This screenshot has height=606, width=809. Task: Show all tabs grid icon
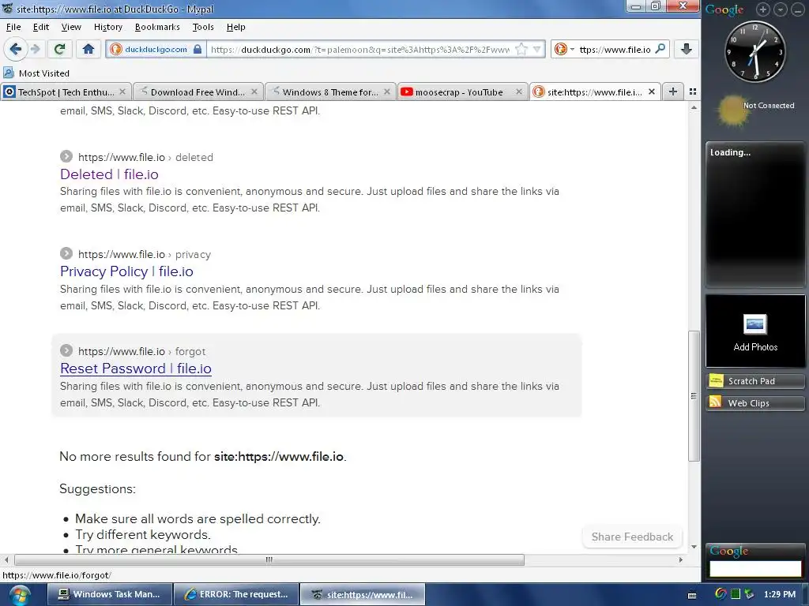tap(693, 92)
